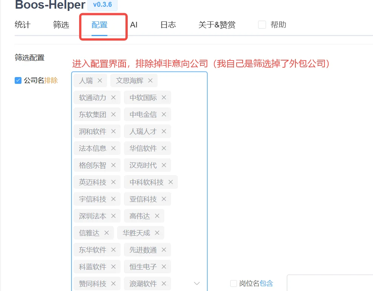Expand the company tag list chevron

[x=197, y=283]
